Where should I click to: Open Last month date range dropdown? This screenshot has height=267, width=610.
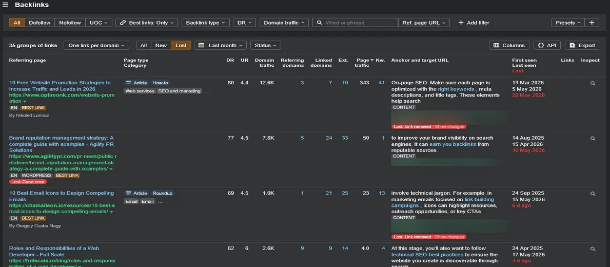click(x=220, y=45)
